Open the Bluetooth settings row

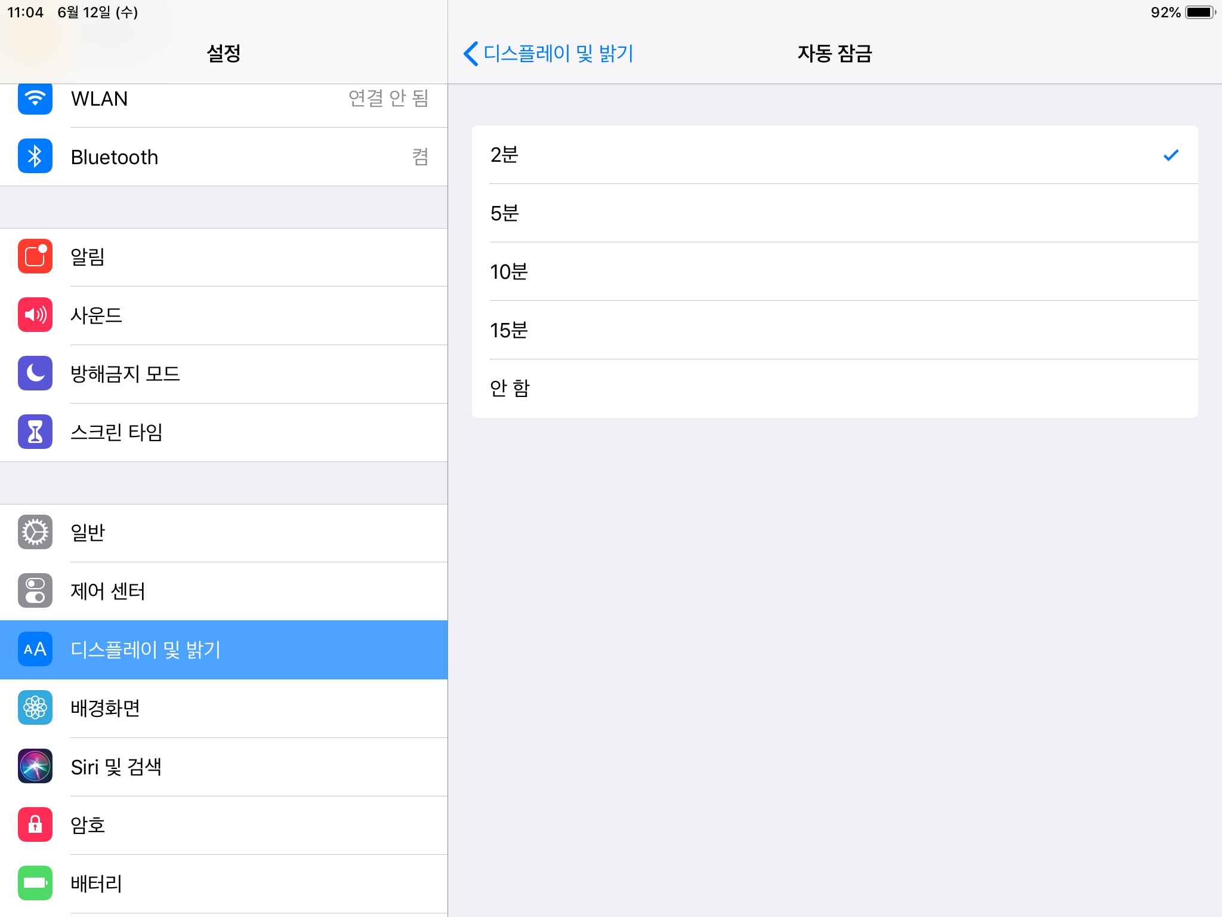pyautogui.click(x=224, y=157)
